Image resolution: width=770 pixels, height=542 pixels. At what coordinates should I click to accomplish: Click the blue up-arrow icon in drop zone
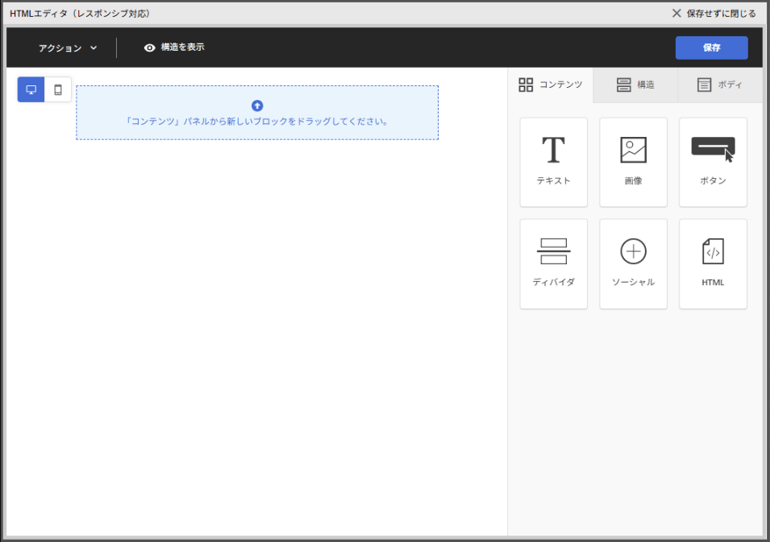257,106
